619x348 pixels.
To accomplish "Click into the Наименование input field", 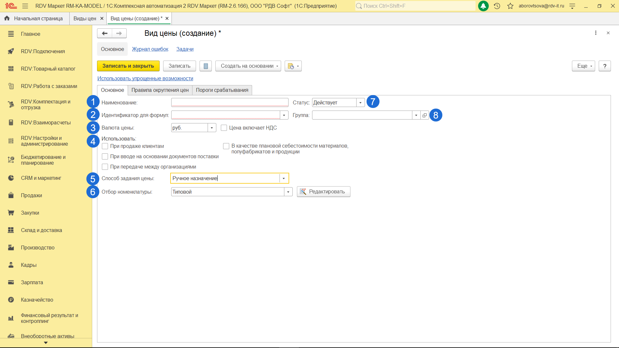I will [230, 103].
